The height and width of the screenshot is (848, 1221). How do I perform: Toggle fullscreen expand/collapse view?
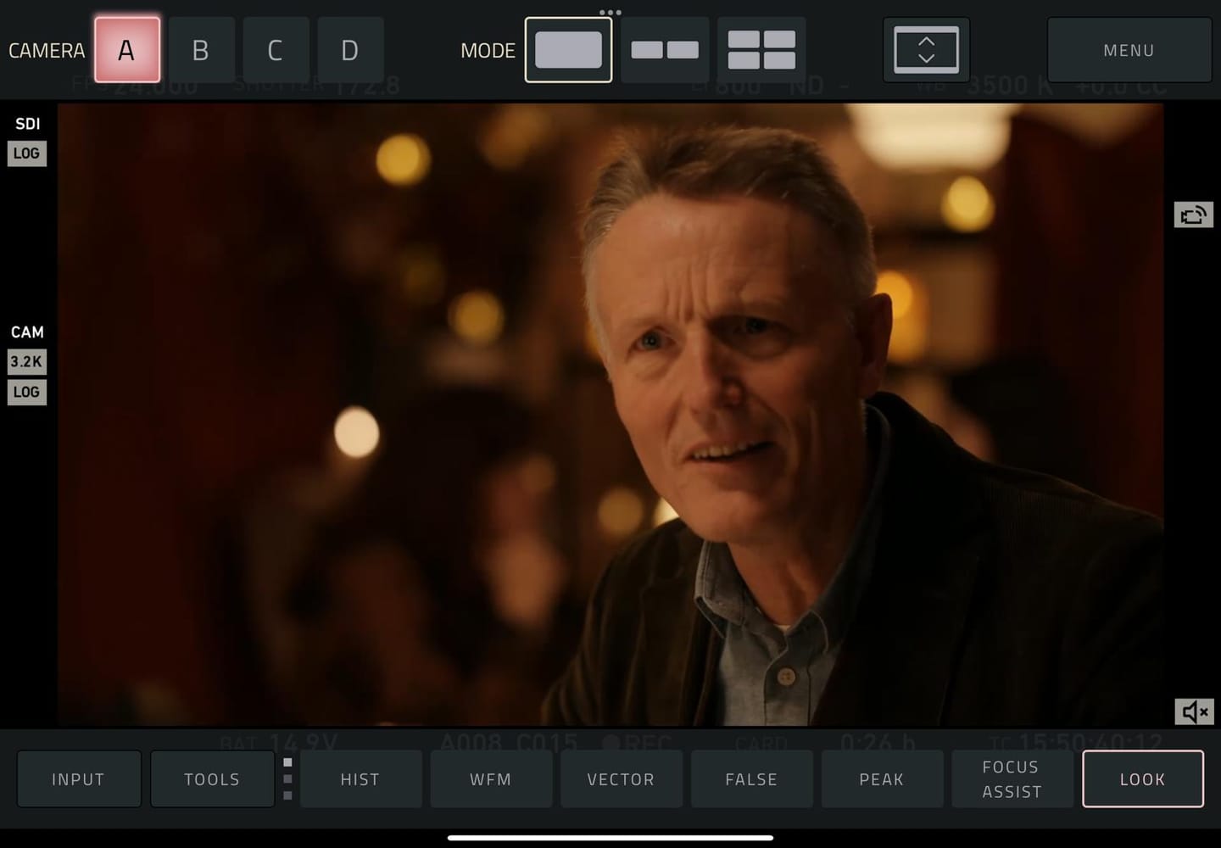pyautogui.click(x=926, y=50)
